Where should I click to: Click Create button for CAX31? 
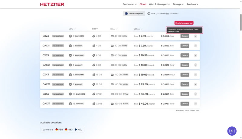185,84
